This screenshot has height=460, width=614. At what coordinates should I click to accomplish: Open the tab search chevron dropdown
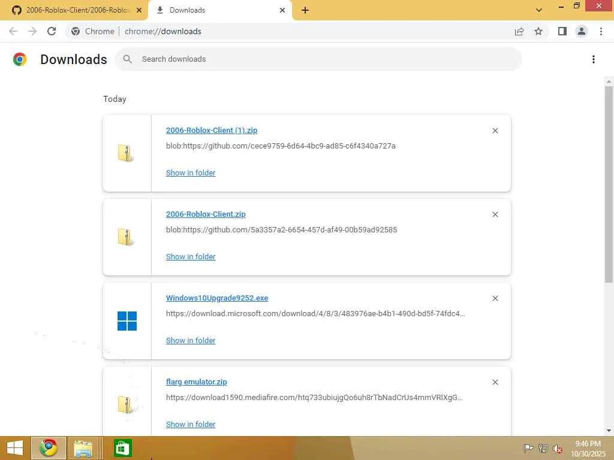pyautogui.click(x=539, y=10)
